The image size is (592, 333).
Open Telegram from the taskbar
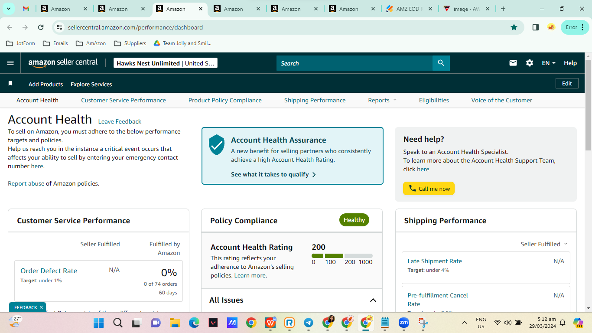(309, 323)
